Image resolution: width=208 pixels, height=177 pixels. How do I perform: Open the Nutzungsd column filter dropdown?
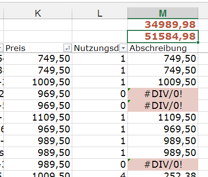pos(123,48)
